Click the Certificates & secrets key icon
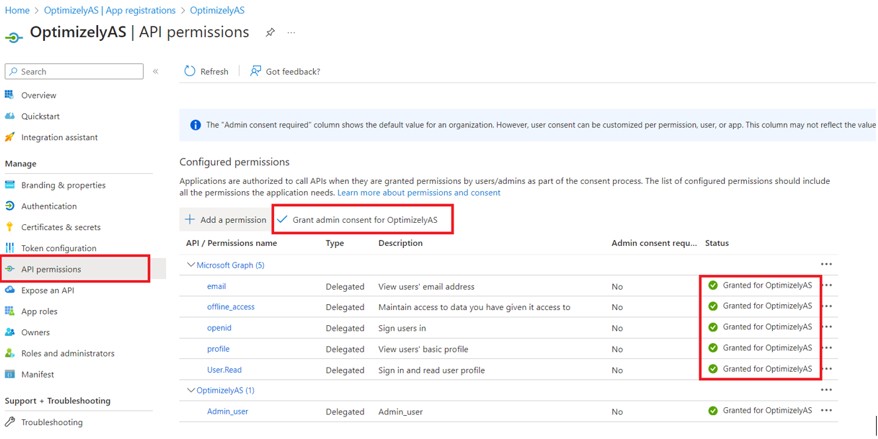 click(x=10, y=227)
